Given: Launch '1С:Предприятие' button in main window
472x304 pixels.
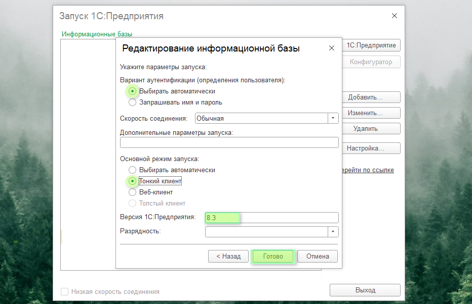Looking at the screenshot, I should [x=371, y=45].
